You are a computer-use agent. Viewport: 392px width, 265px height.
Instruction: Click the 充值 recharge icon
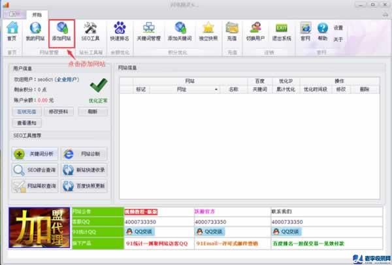point(232,31)
